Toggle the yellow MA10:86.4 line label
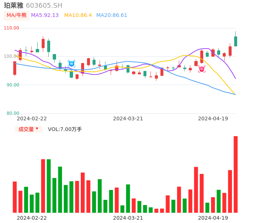The image size is (253, 223). click(78, 15)
